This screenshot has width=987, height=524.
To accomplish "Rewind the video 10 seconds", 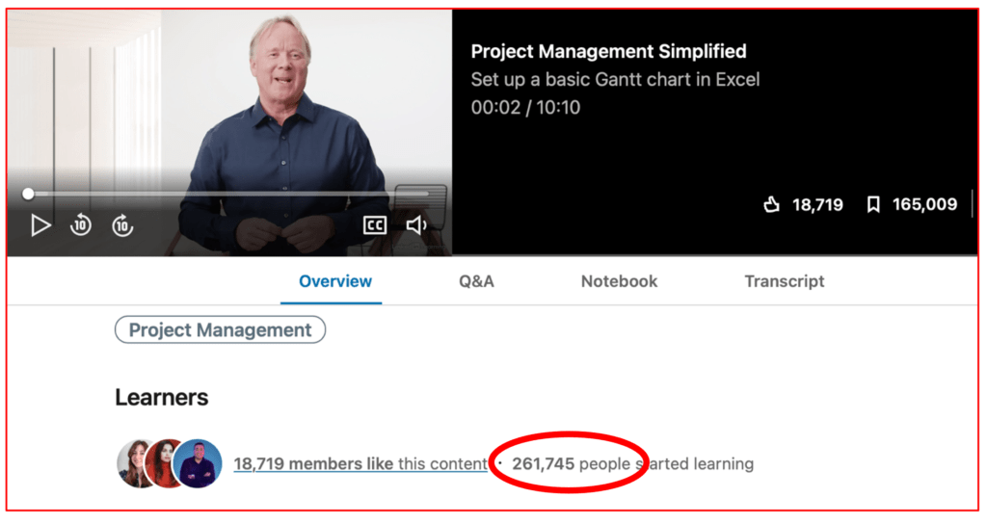I will (81, 225).
